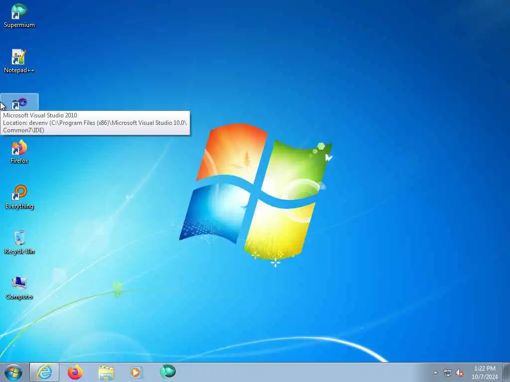Open the Windows Start menu orb

(x=13, y=372)
